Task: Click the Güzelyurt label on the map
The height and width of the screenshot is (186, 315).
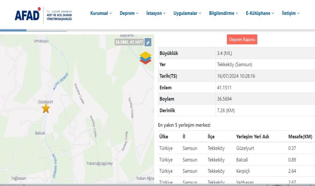Action: [46, 100]
